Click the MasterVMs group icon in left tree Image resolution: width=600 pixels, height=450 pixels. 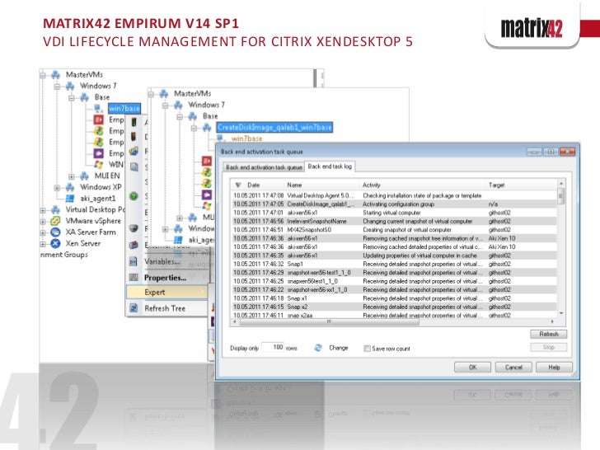click(x=56, y=75)
